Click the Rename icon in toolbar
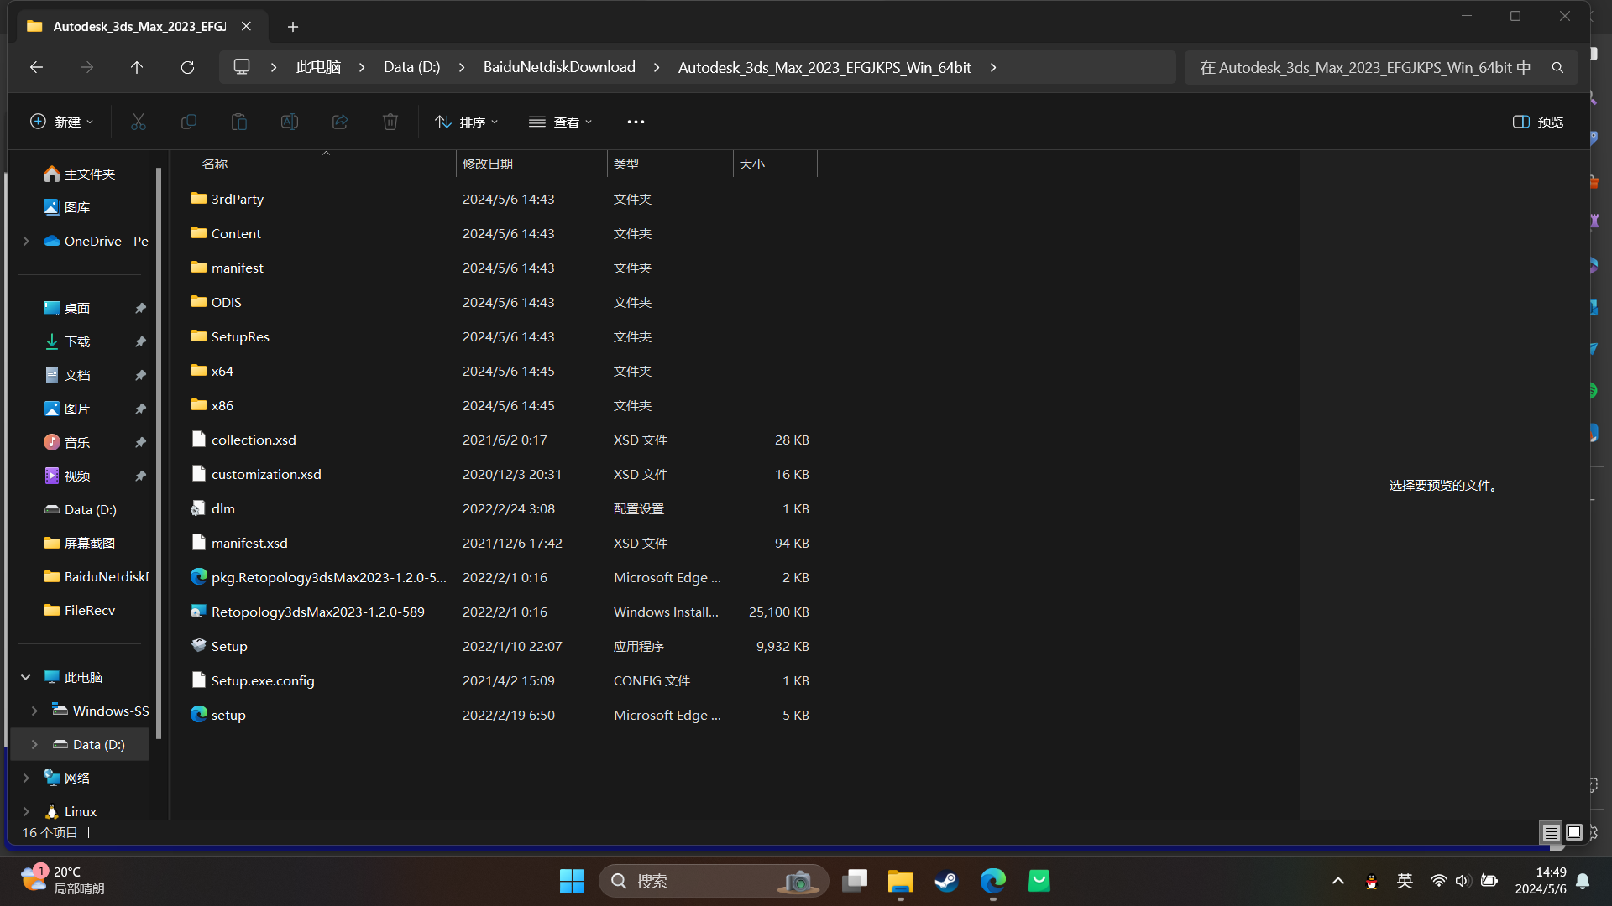The image size is (1612, 906). (290, 122)
